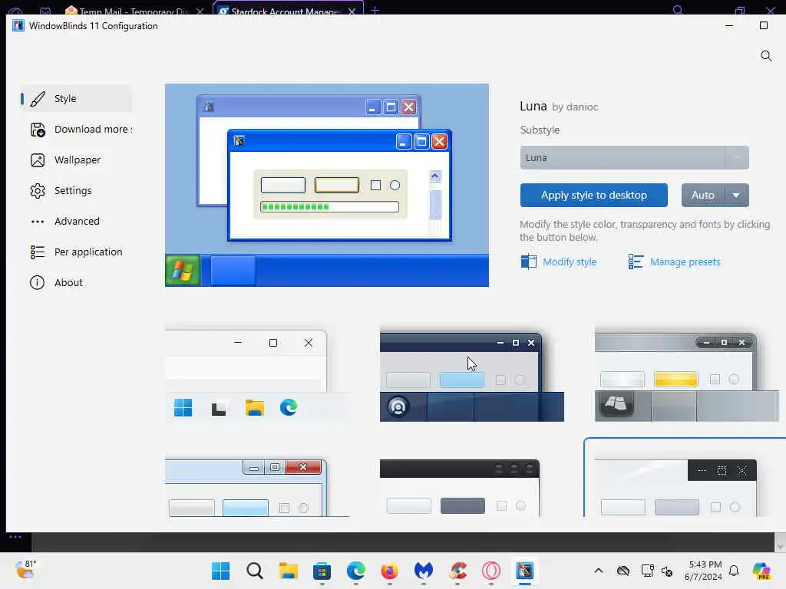Image resolution: width=786 pixels, height=589 pixels.
Task: Open Microsoft Store from taskbar
Action: (x=322, y=571)
